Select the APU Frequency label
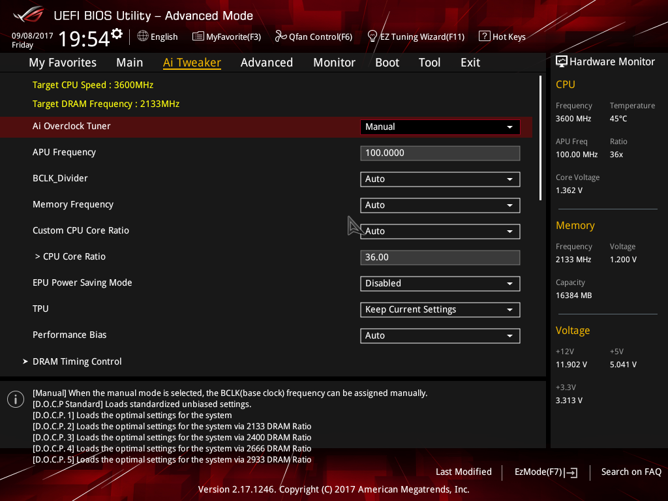 coord(65,153)
